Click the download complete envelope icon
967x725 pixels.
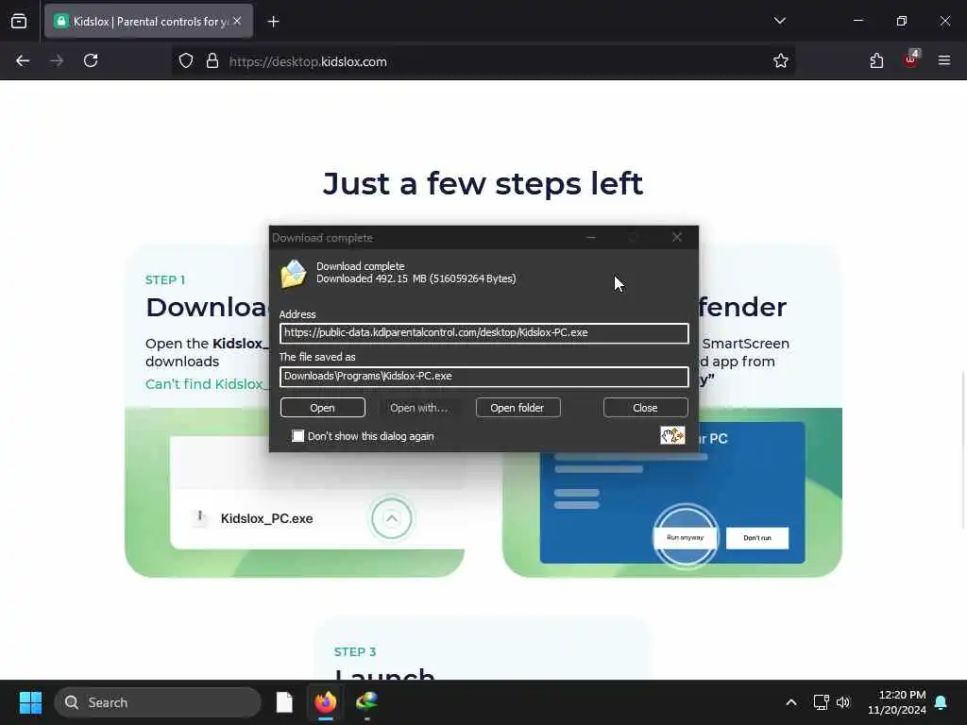[294, 274]
